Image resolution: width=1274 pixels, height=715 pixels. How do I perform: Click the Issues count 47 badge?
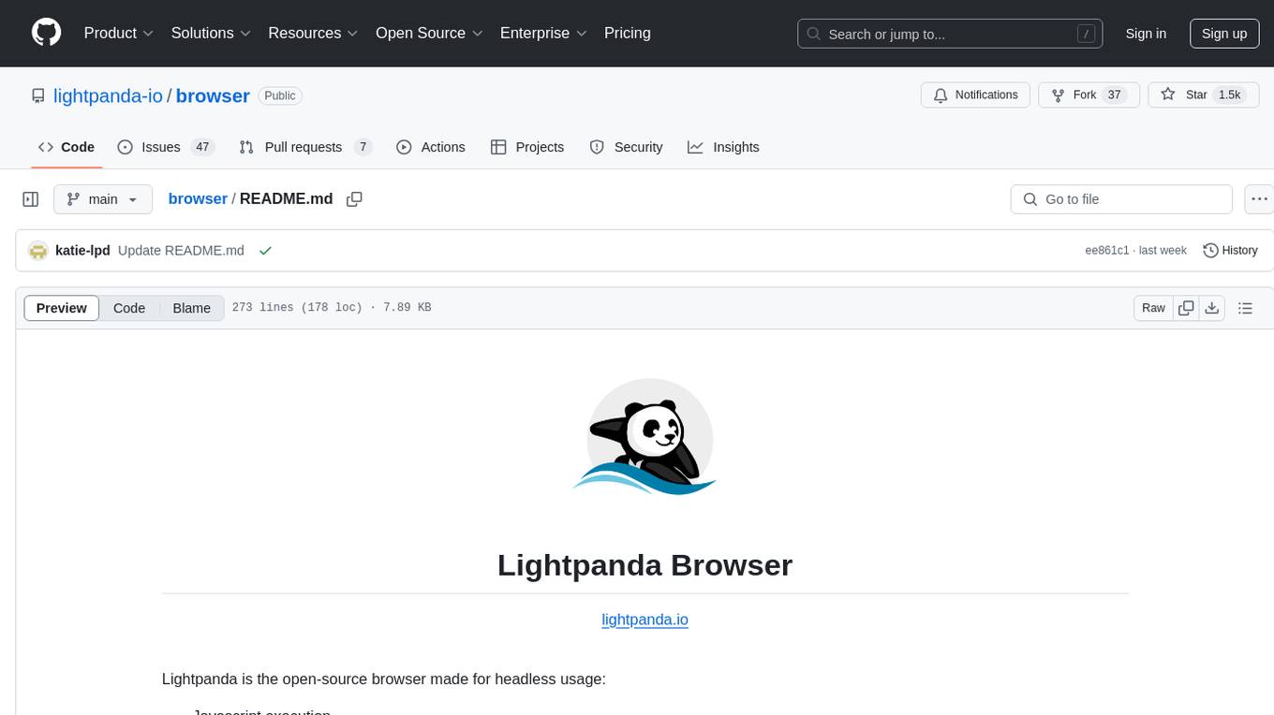coord(201,147)
